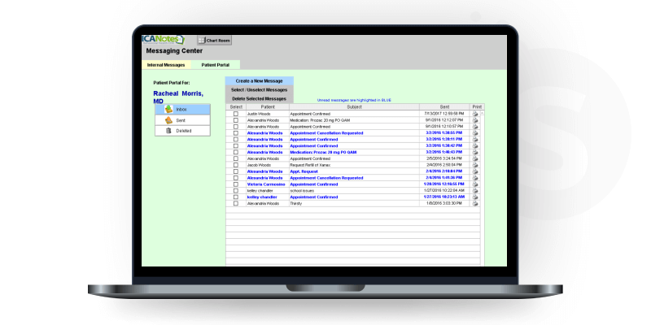
Task: Open the Inbox folder icon
Action: tap(169, 109)
